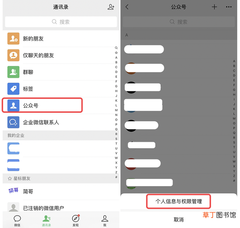Viewport: 240px width, 228px height.
Task: Jump to letter T in left index bar
Action: point(116,144)
